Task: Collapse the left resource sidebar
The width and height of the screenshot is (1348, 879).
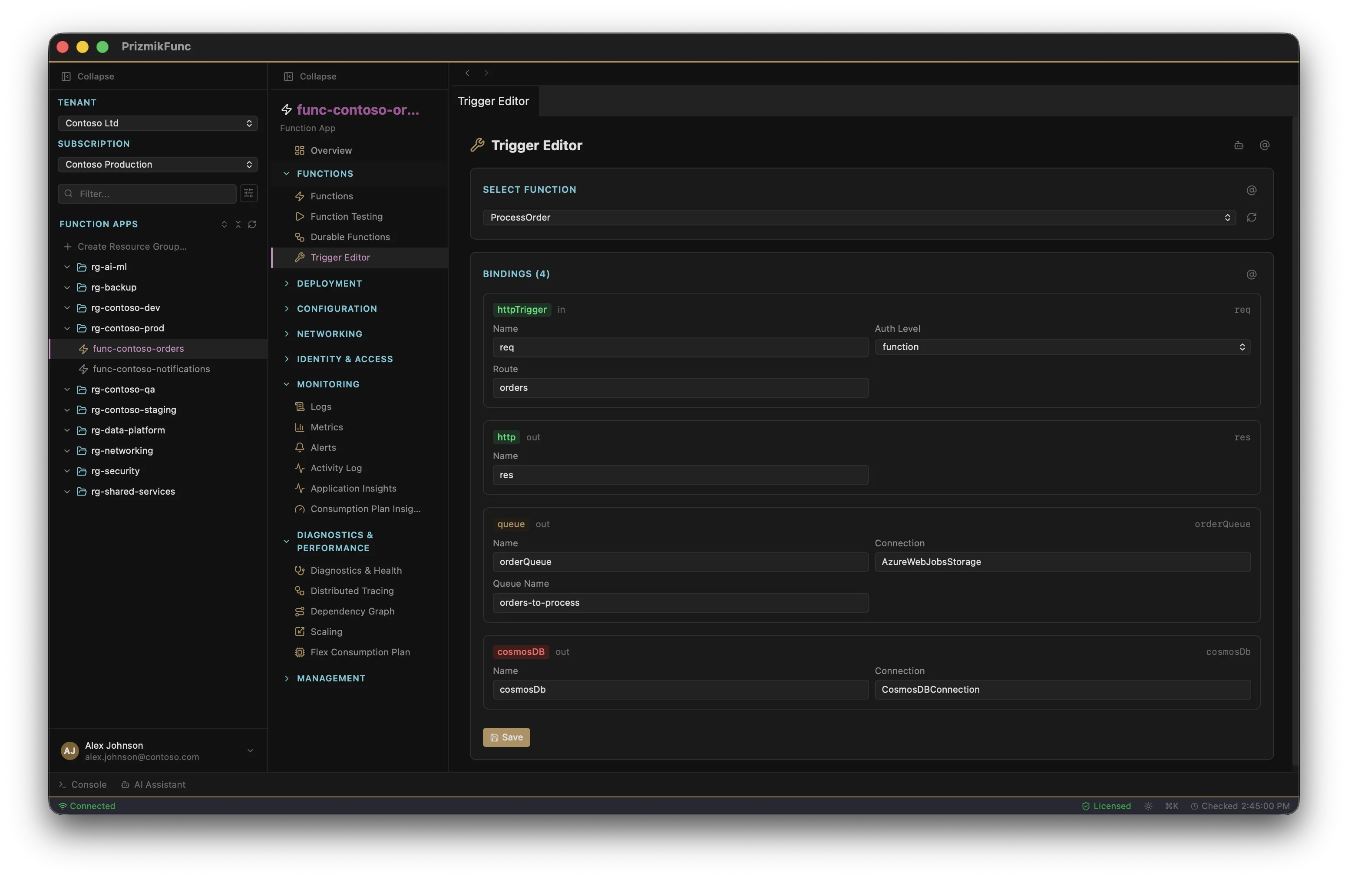Action: click(87, 76)
